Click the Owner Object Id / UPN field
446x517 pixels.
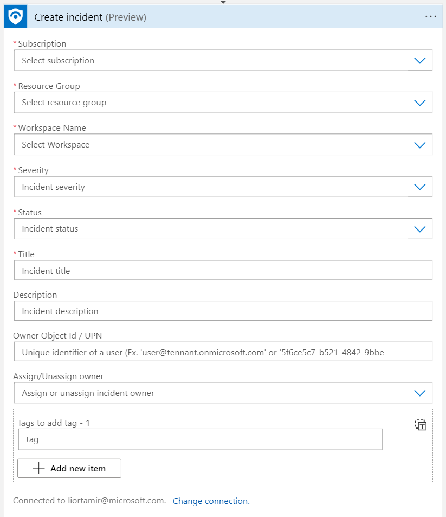tap(223, 352)
